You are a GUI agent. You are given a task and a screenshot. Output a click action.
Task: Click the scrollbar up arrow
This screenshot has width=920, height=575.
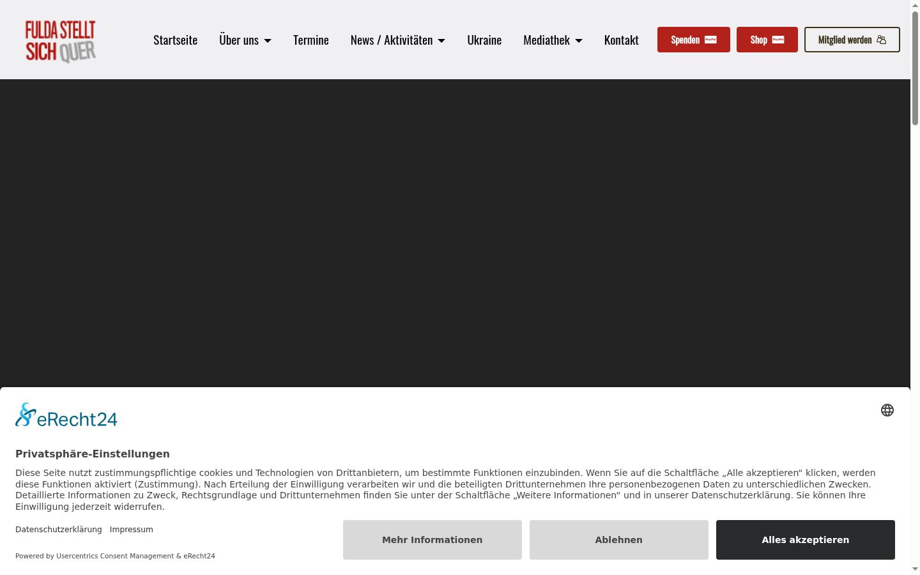(915, 4)
